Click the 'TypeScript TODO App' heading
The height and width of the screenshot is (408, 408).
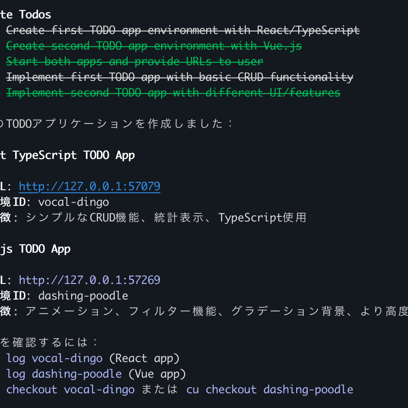(74, 155)
